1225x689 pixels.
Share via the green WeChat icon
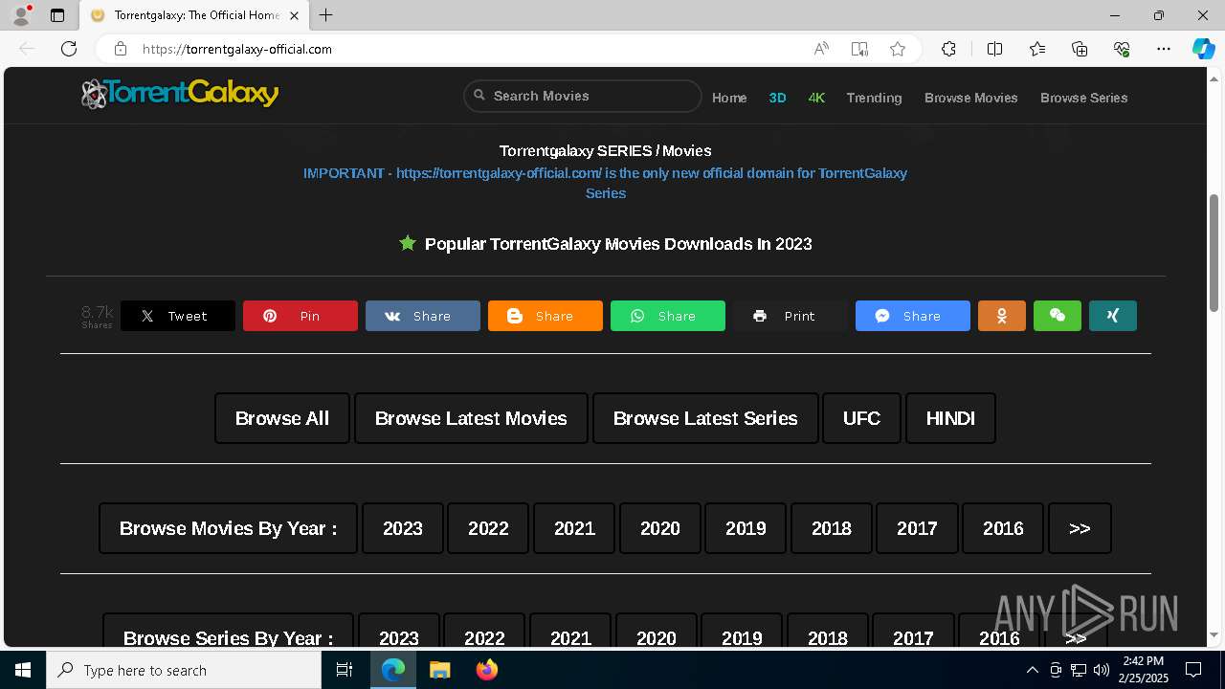(x=1058, y=316)
